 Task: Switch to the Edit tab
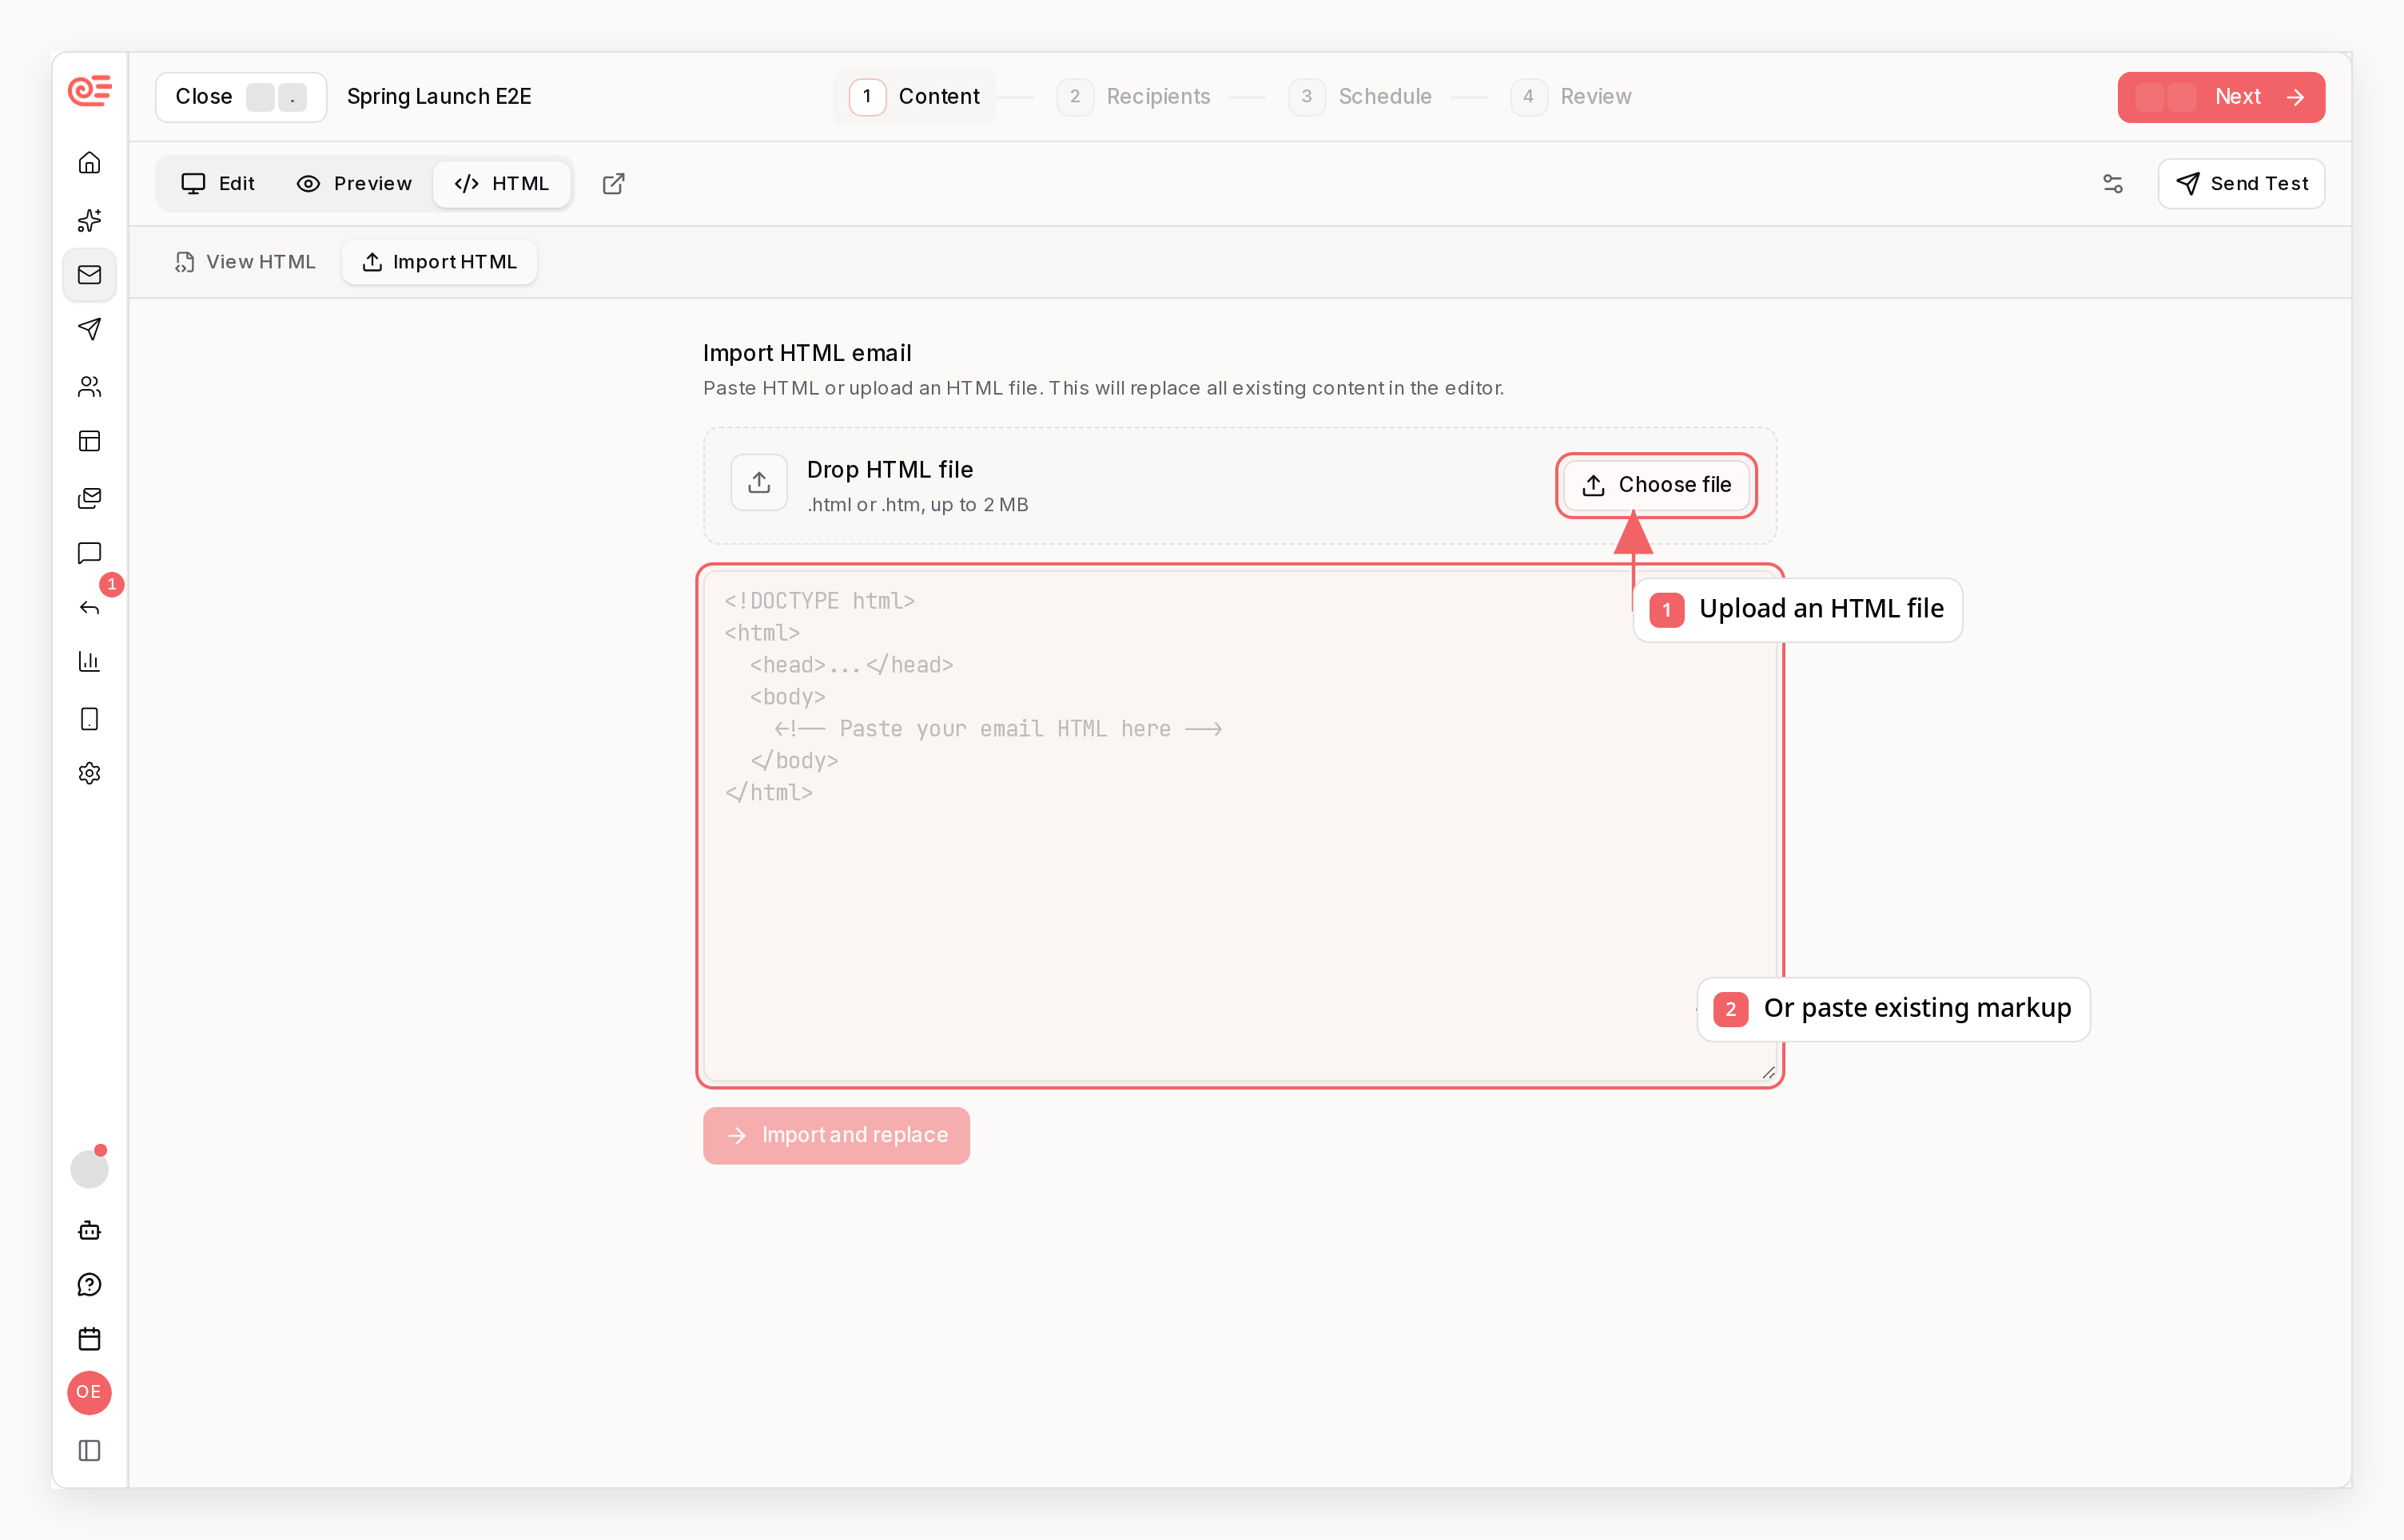[x=218, y=184]
